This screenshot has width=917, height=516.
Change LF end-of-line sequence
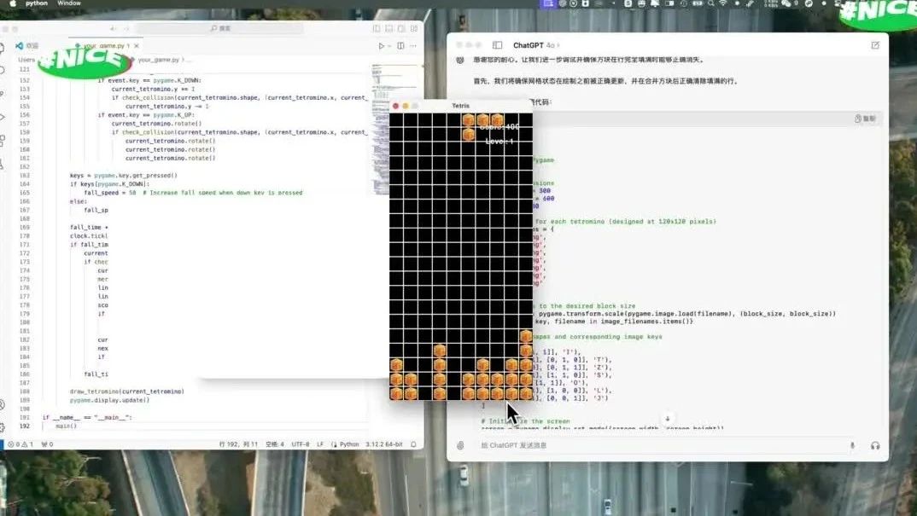click(320, 444)
